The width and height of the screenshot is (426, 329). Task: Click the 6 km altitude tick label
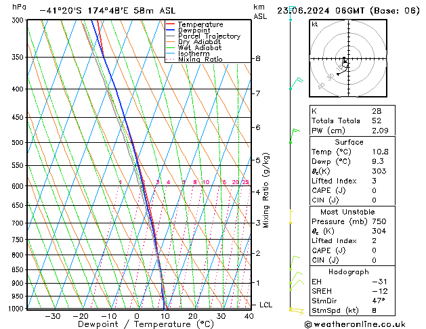[258, 127]
